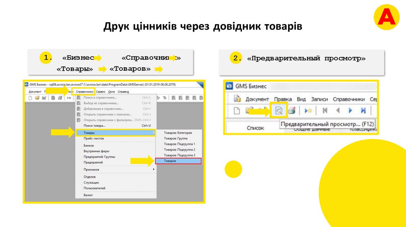Choose Товаров: Категория submenu item
This screenshot has width=406, height=227.
click(178, 133)
